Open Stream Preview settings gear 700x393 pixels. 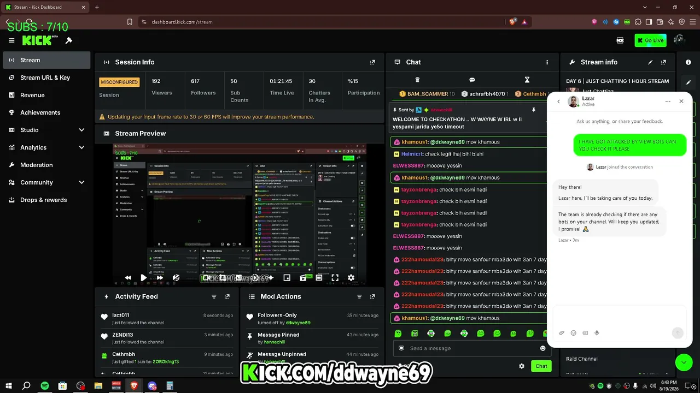(x=351, y=278)
